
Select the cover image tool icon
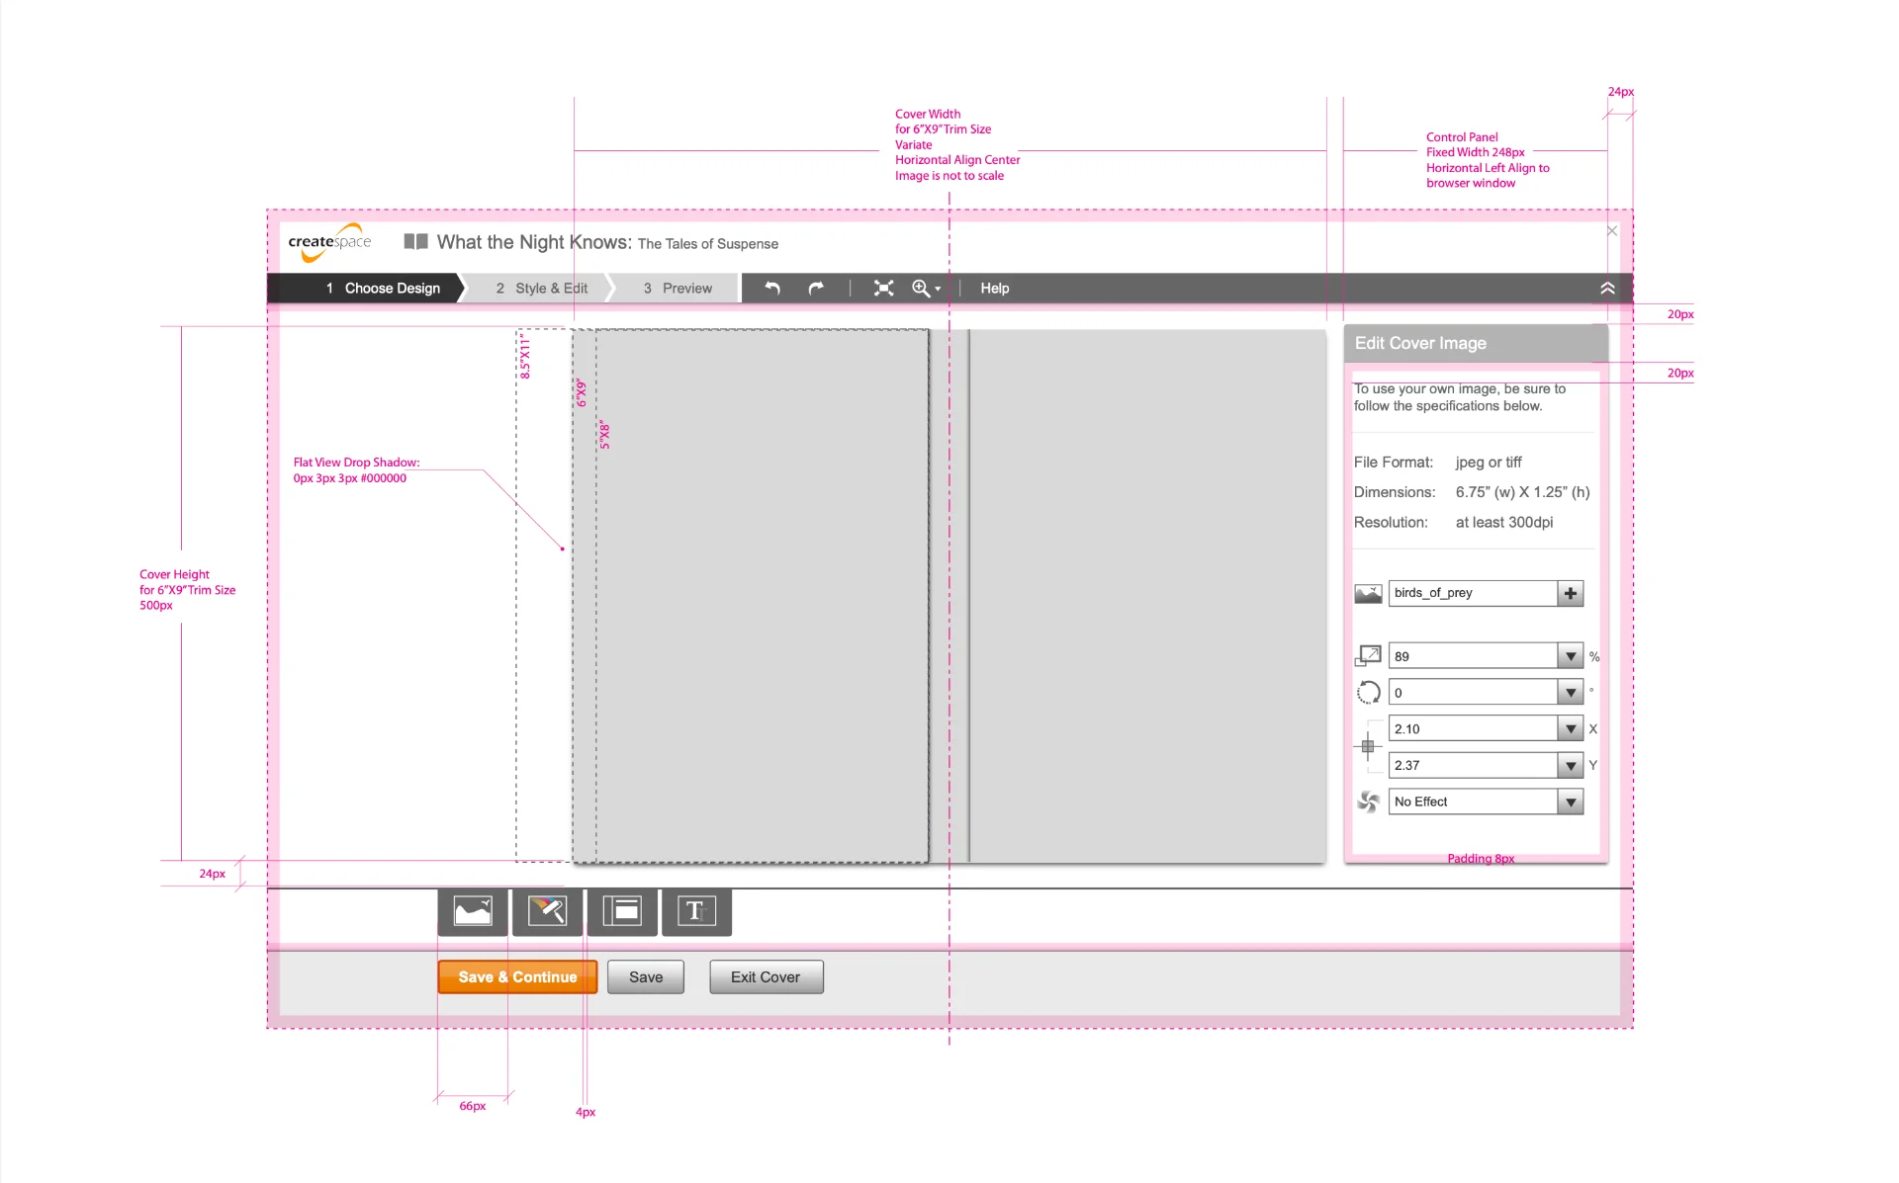[473, 911]
